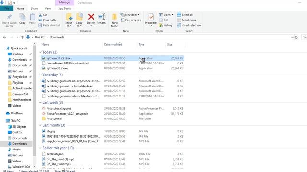
Task: Collapse the Today (3) group
Action: point(40,52)
